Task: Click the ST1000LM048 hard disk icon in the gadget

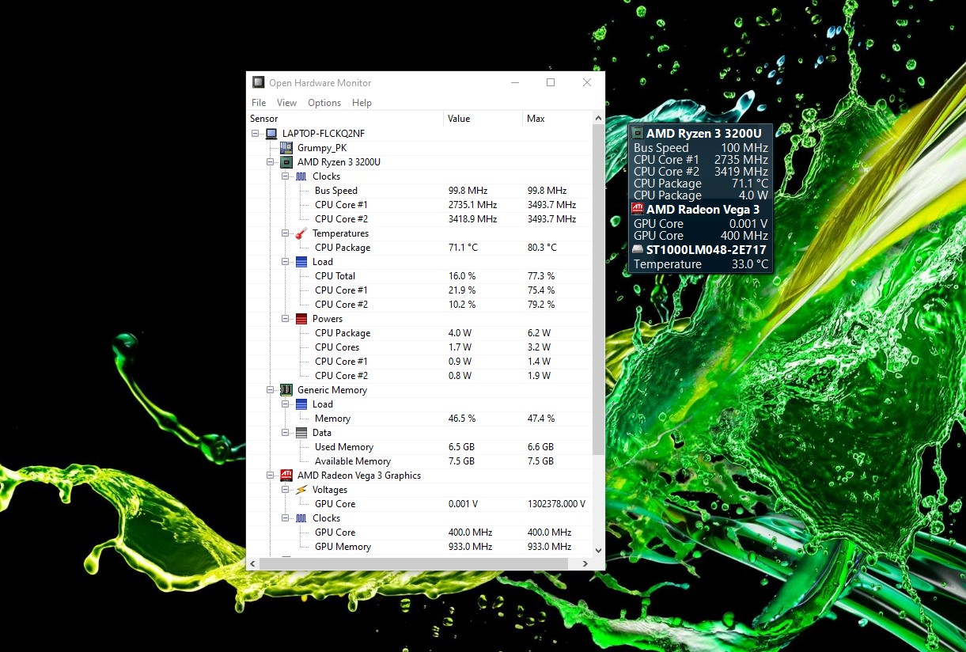Action: (x=638, y=250)
